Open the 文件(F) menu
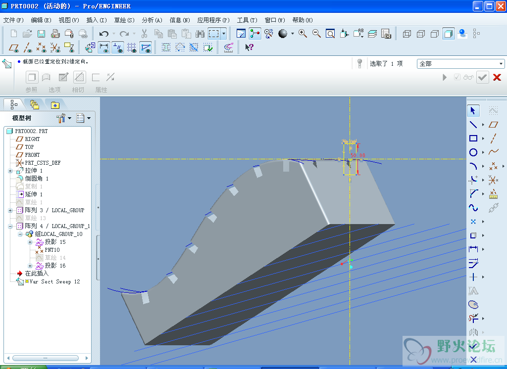Viewport: 507px width, 369px height. click(x=13, y=20)
